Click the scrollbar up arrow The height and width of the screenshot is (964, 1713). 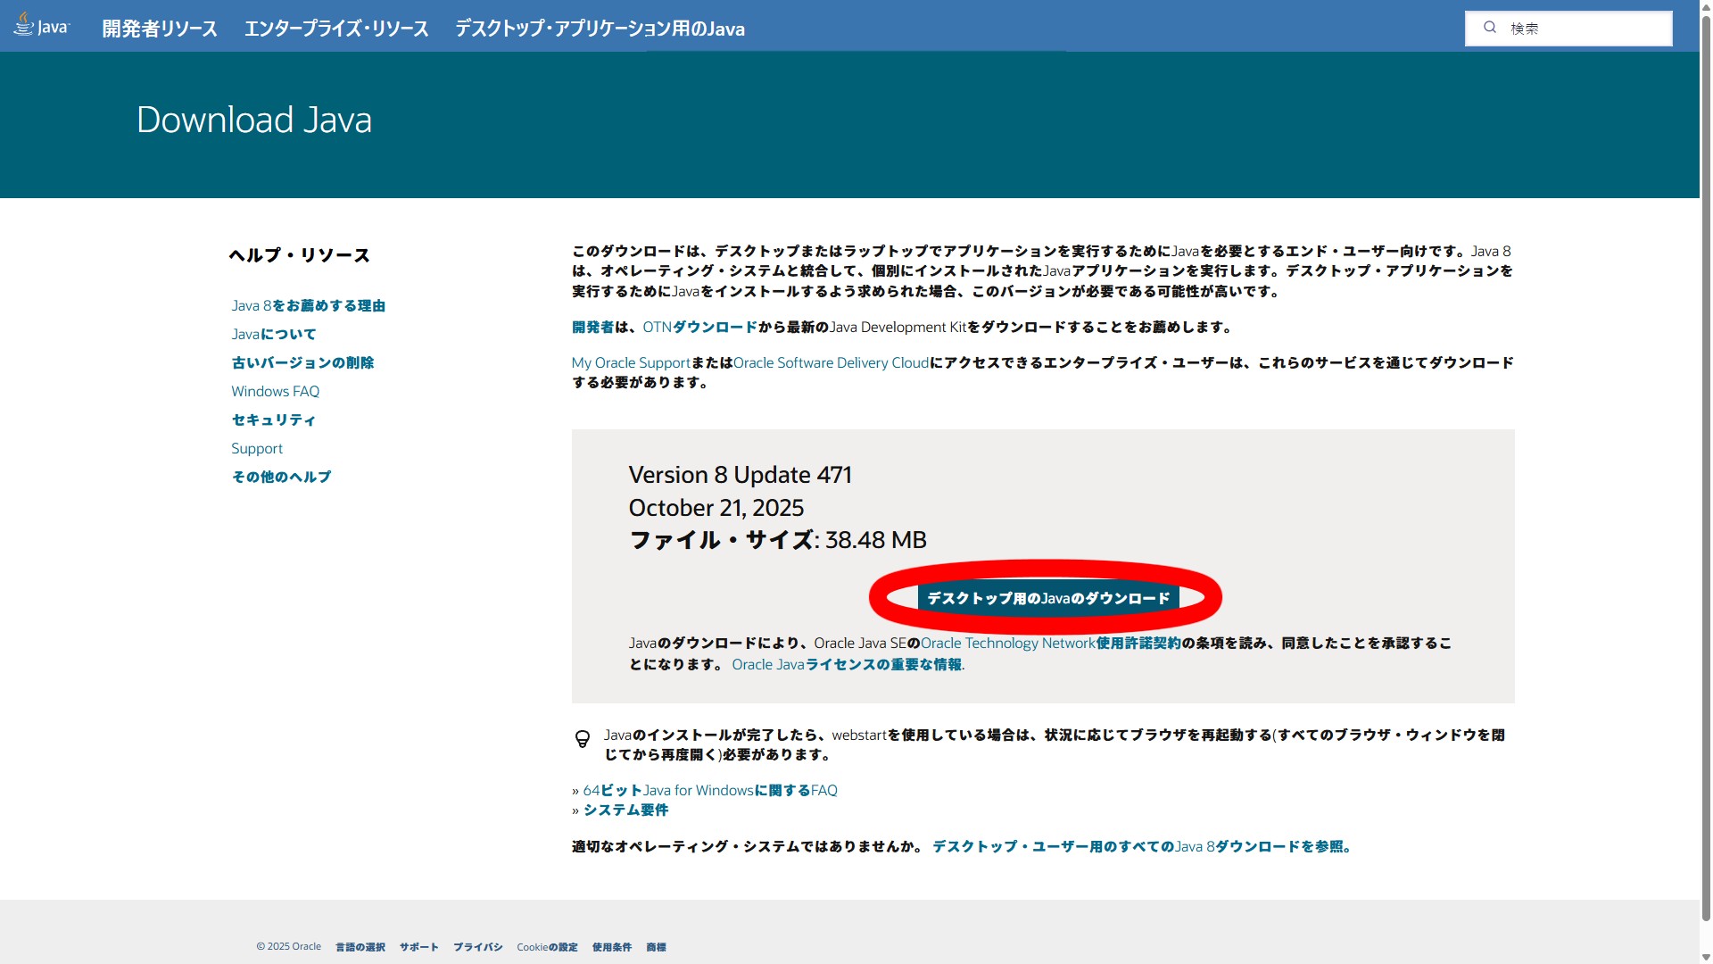pos(1706,7)
